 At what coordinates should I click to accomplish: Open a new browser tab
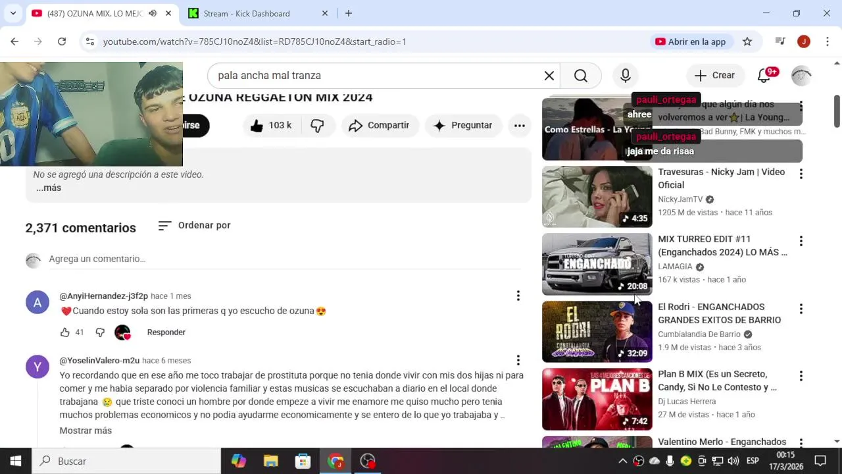click(349, 13)
